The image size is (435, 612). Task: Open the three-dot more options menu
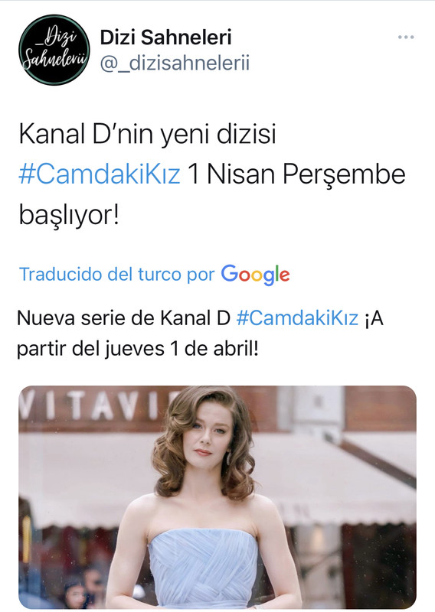pos(406,37)
